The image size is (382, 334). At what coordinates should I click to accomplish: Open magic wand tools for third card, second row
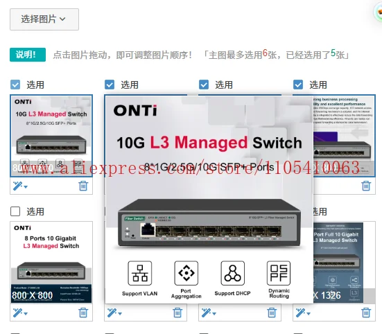(209, 313)
